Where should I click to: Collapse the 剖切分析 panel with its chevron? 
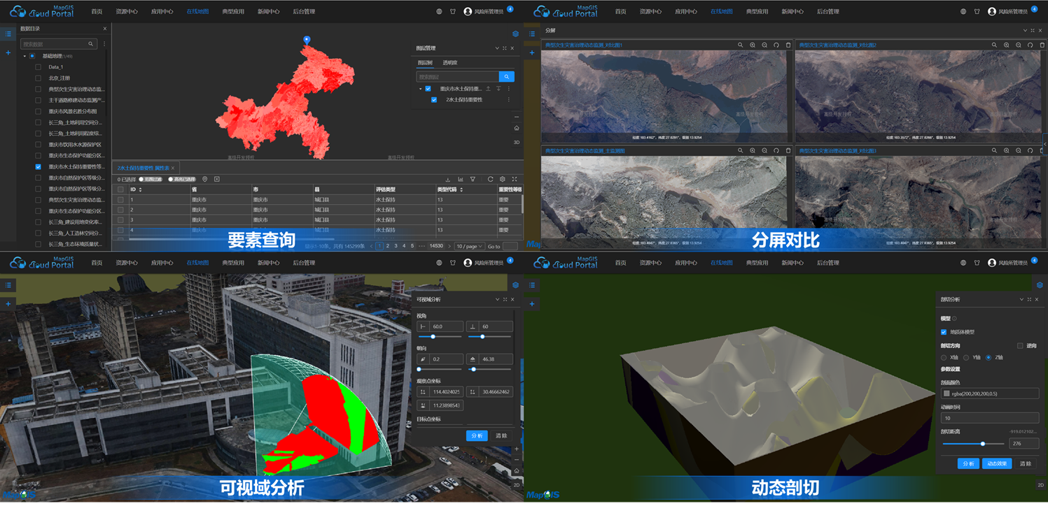(x=1021, y=300)
